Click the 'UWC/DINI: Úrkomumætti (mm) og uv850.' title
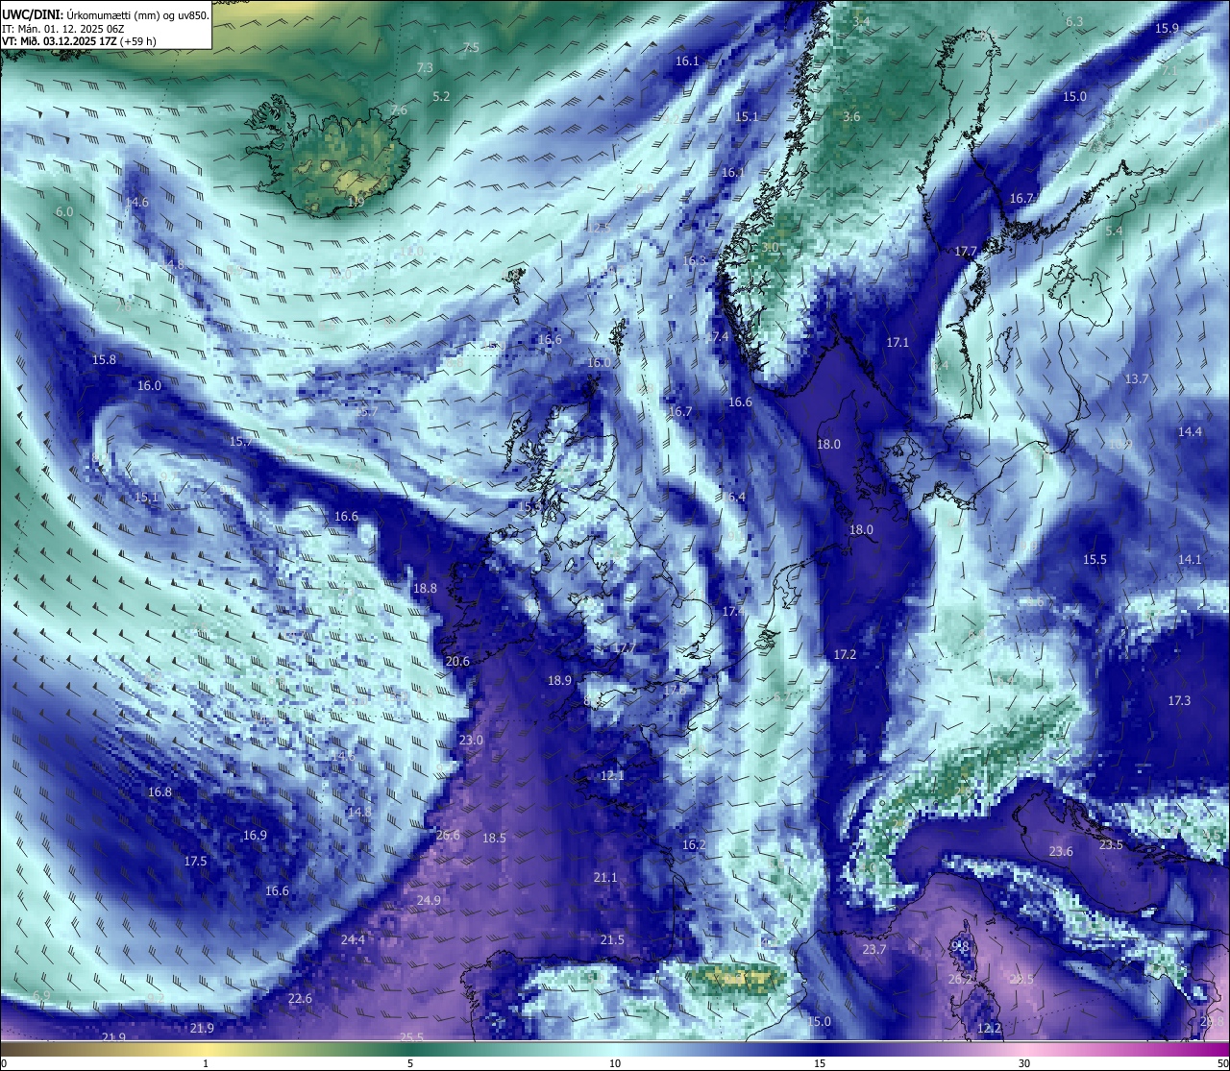The width and height of the screenshot is (1230, 1071). pos(105,14)
